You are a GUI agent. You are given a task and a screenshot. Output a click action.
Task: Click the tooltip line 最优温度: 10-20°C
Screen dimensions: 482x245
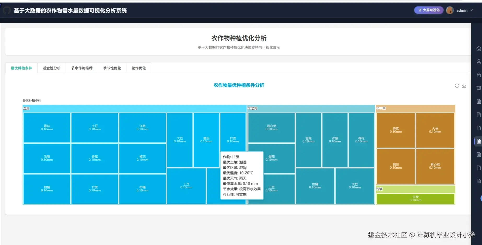tap(238, 173)
